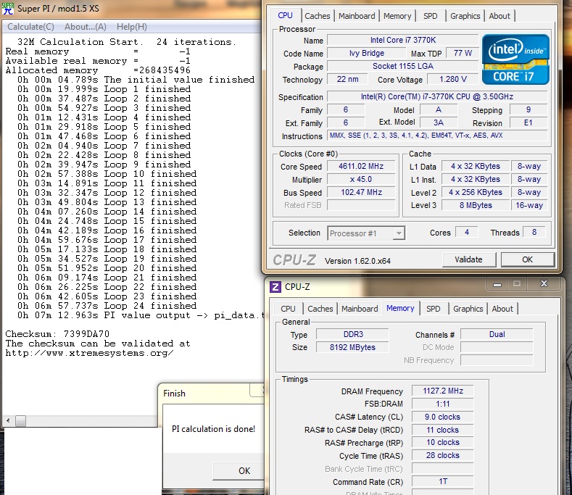Viewport: 572px width, 495px height.
Task: Click the tRCD value 11 clocks
Action: 443,430
